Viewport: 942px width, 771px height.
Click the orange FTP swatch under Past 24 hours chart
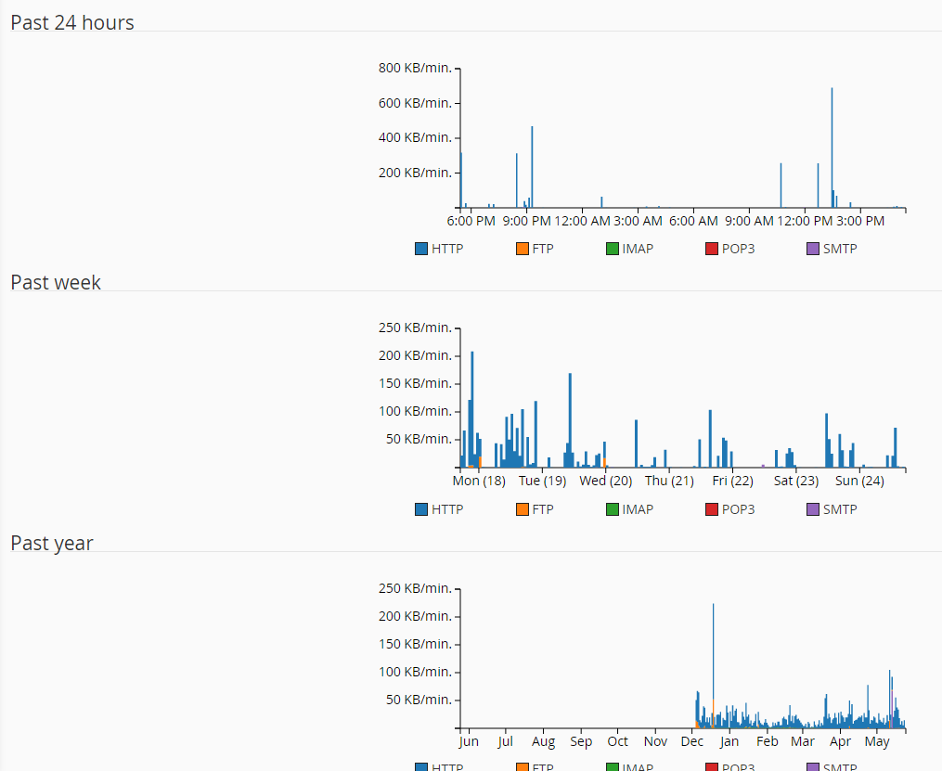pyautogui.click(x=523, y=249)
